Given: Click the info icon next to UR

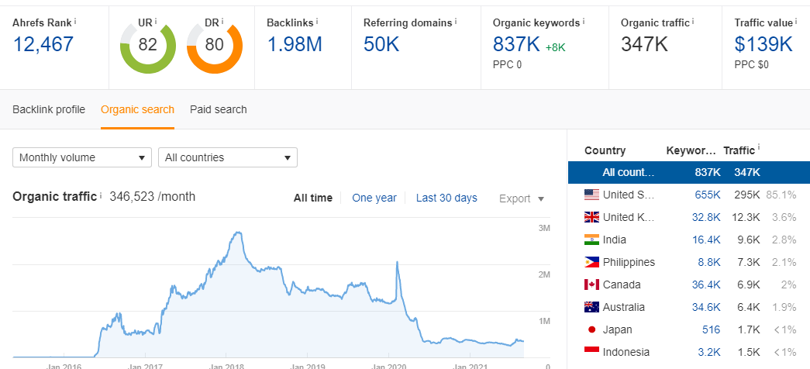Looking at the screenshot, I should pyautogui.click(x=156, y=21).
